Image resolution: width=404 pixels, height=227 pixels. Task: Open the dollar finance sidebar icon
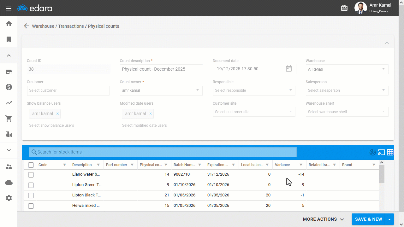pos(9,87)
